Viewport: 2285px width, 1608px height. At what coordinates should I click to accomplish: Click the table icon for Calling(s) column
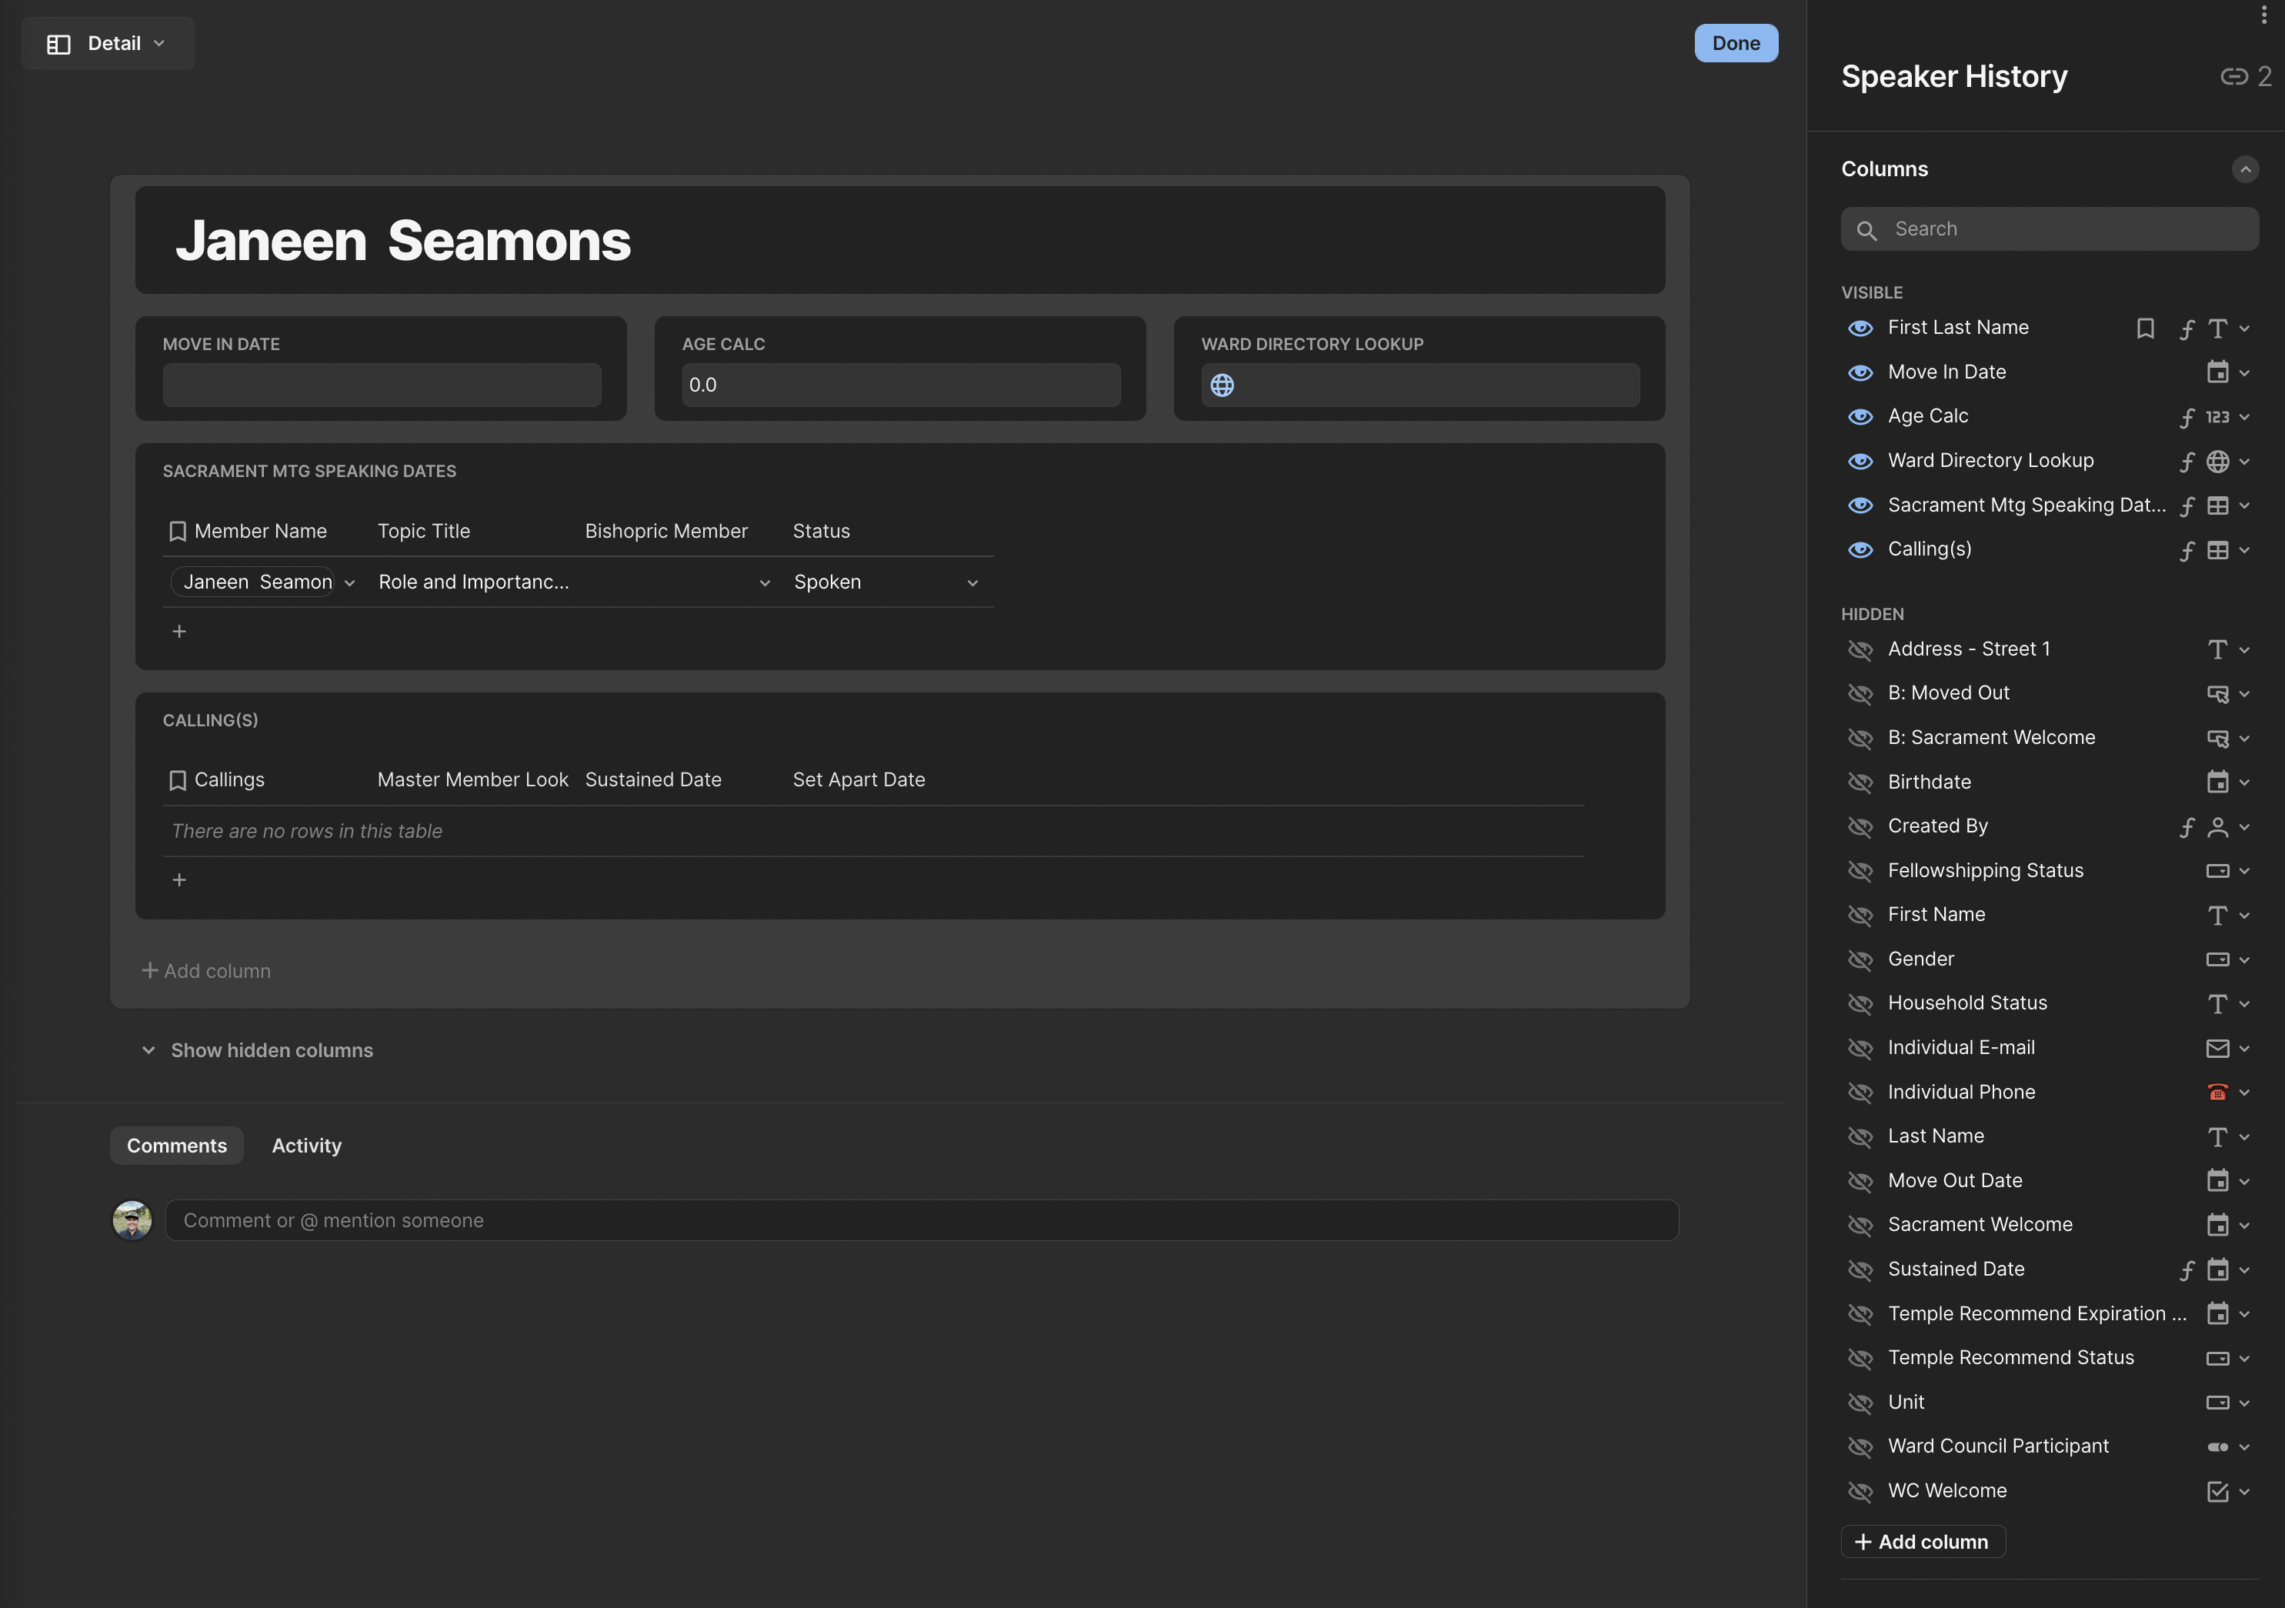coord(2217,550)
